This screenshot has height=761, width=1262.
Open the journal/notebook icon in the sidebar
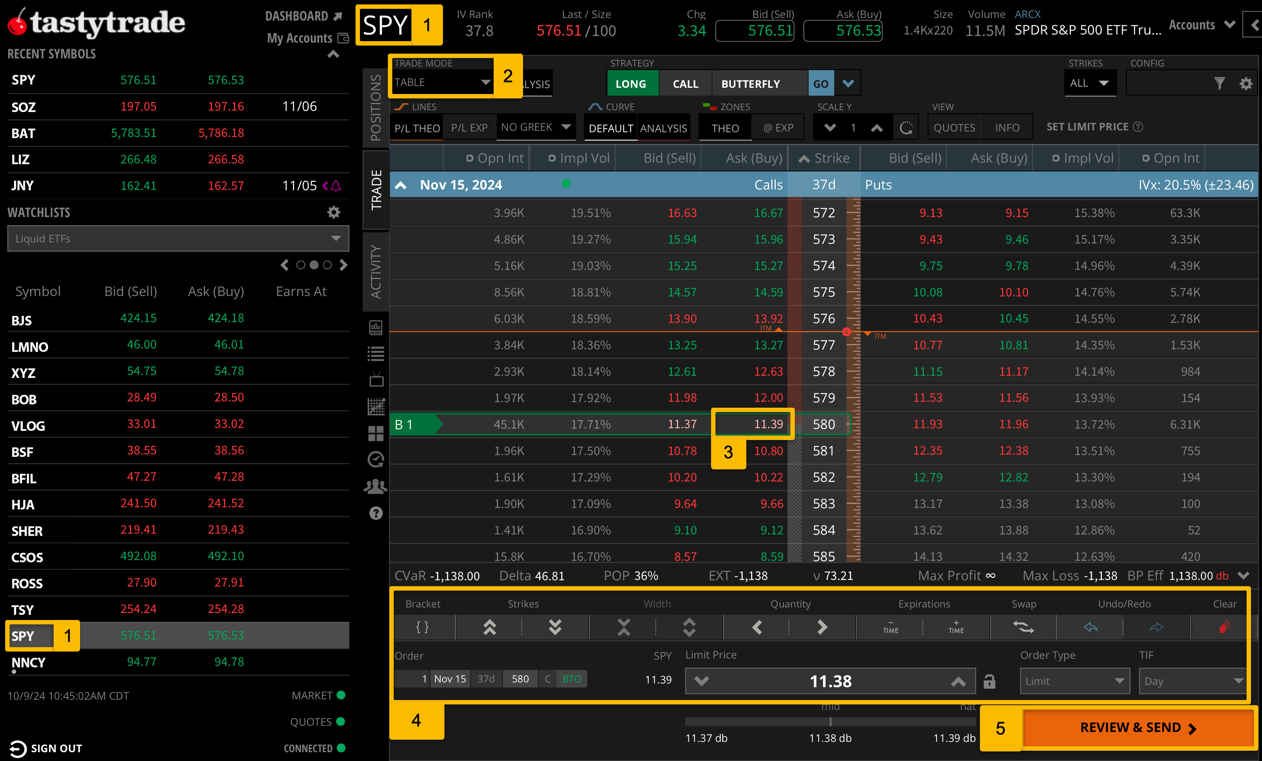[376, 328]
